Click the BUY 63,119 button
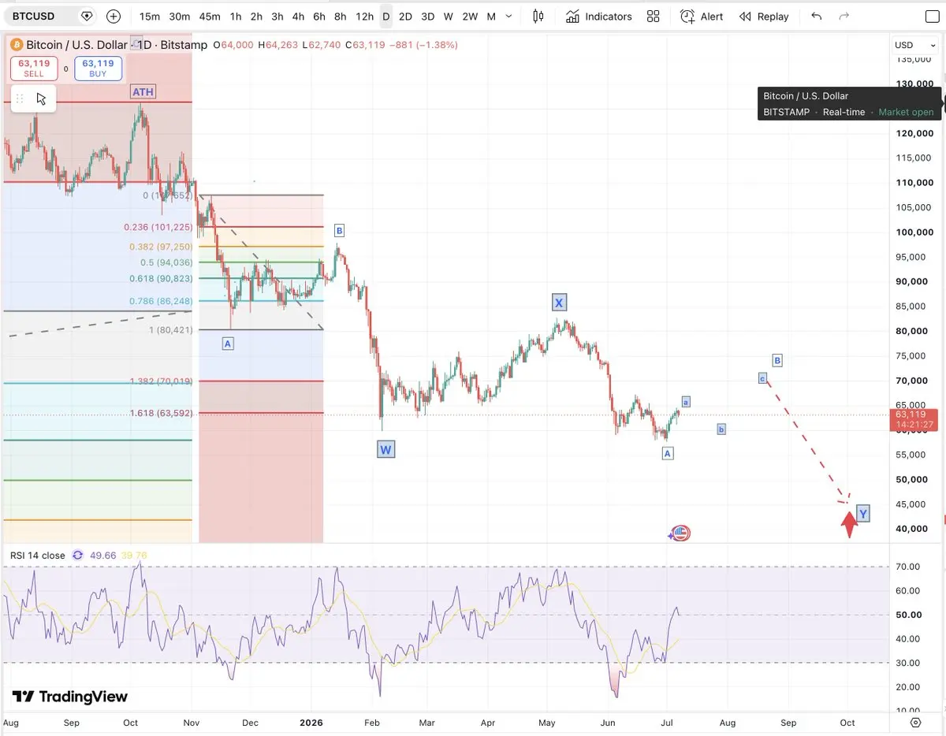This screenshot has height=736, width=946. coord(99,69)
